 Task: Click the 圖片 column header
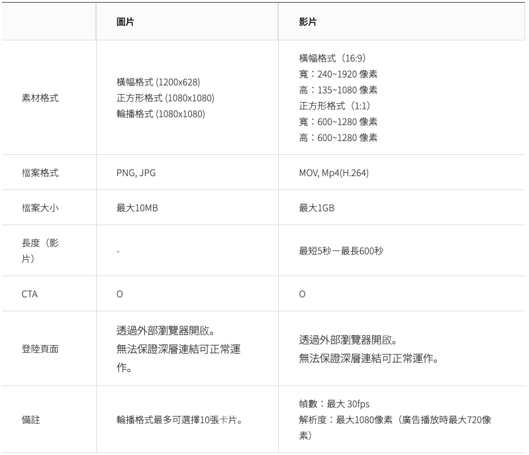coord(125,22)
